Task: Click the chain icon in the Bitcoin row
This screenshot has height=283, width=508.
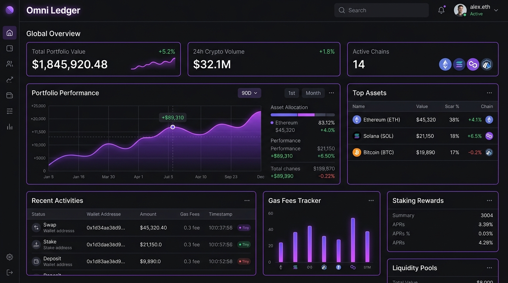Action: pos(489,152)
